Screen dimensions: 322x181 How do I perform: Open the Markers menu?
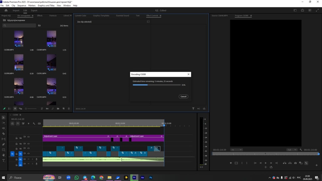point(32,5)
